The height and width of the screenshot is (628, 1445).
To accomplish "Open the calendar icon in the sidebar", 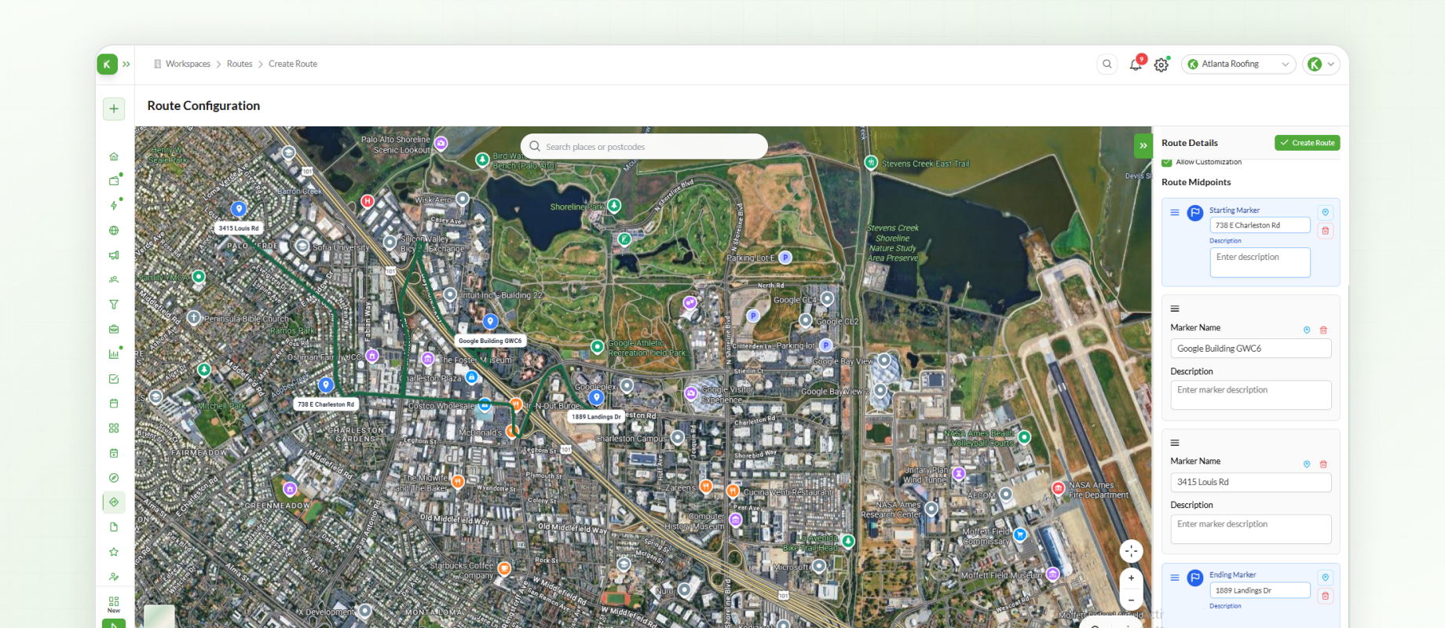I will coord(114,403).
